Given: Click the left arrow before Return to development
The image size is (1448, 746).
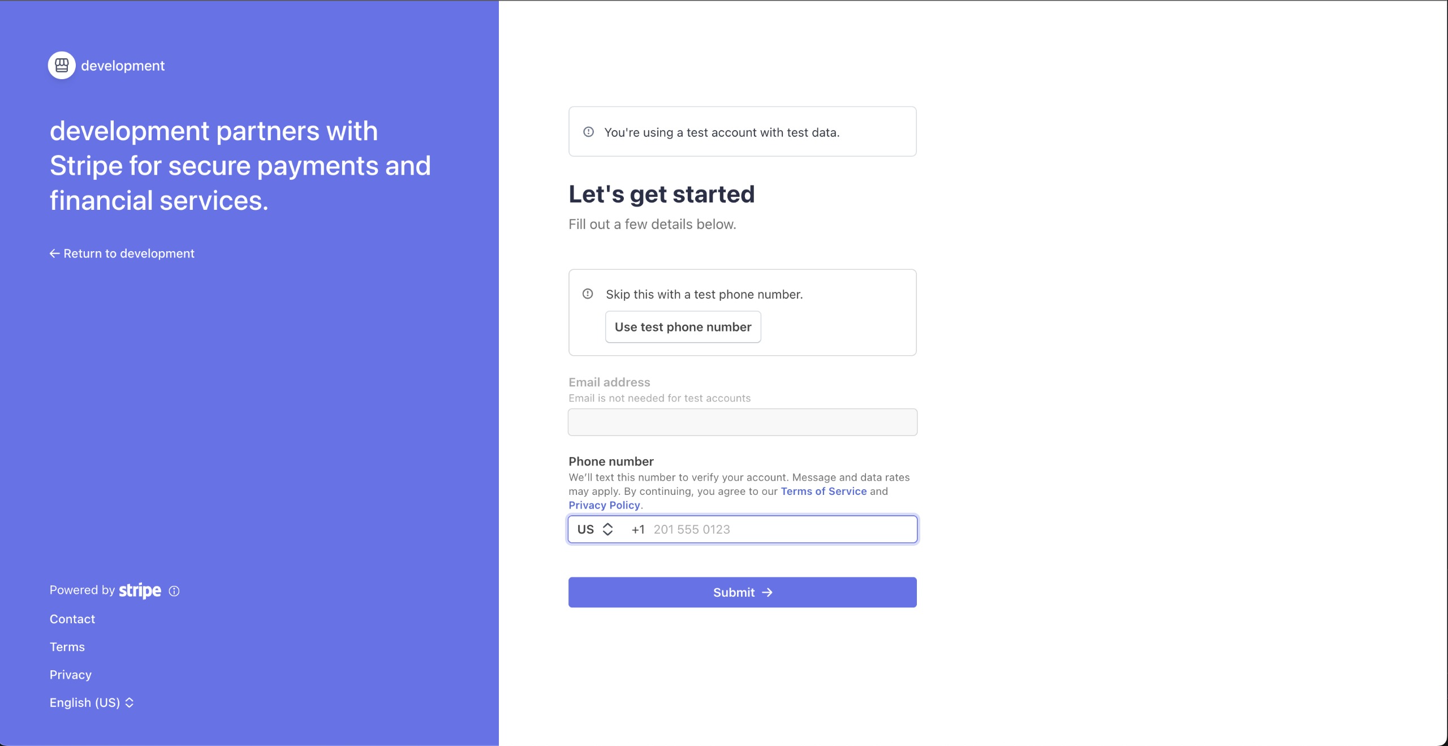Looking at the screenshot, I should click(54, 253).
